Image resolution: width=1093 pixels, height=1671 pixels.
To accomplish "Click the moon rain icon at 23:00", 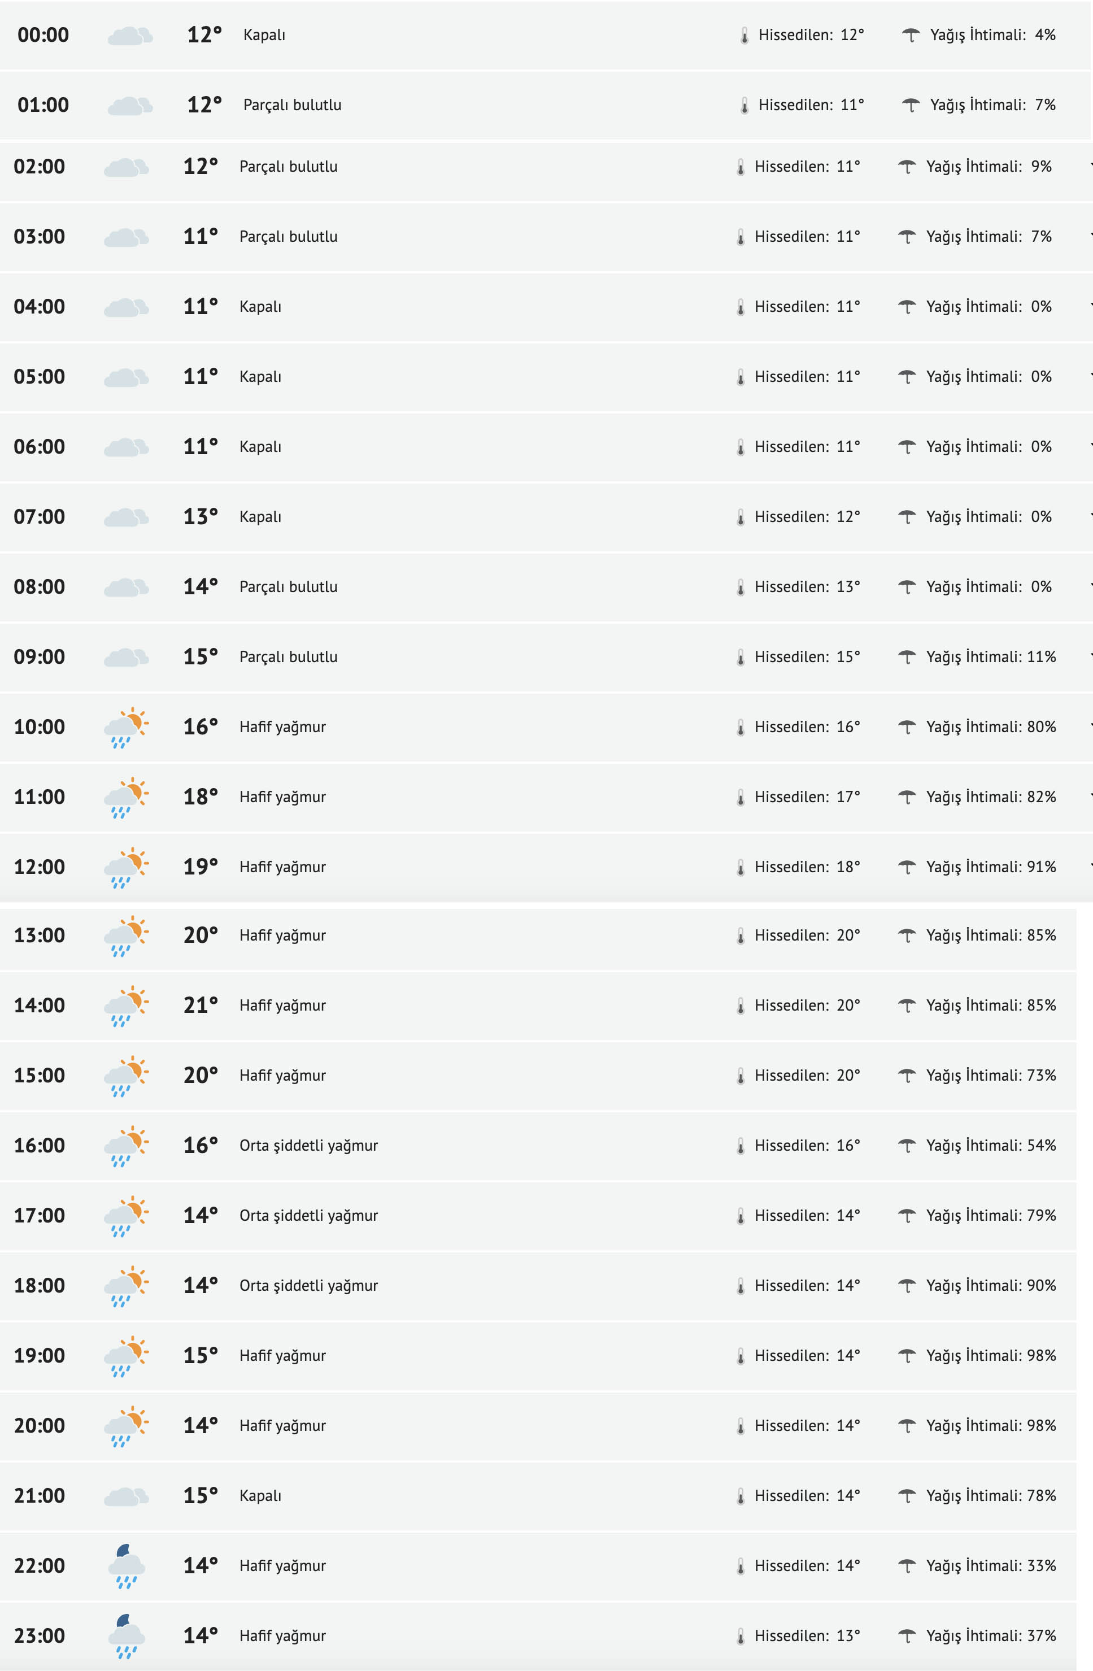I will (127, 1636).
